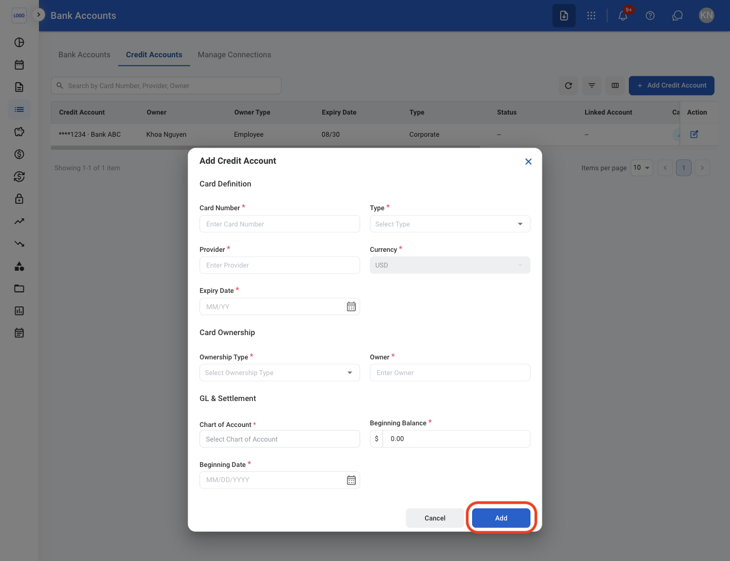This screenshot has height=561, width=730.
Task: Select the highlighted list sidebar icon
Action: click(19, 110)
